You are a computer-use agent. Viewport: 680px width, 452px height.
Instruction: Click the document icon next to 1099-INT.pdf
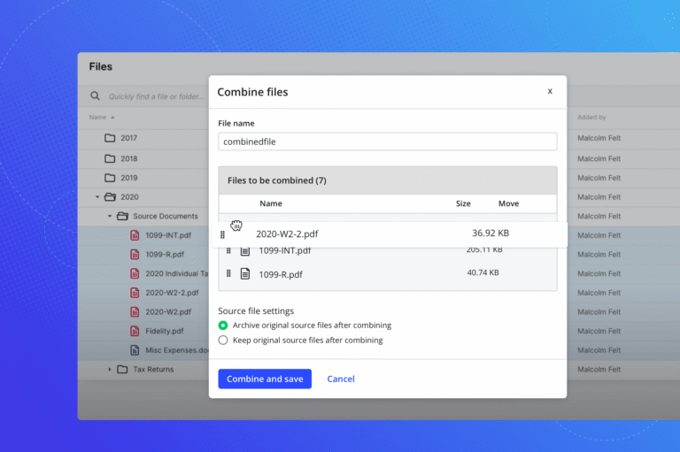pyautogui.click(x=245, y=251)
